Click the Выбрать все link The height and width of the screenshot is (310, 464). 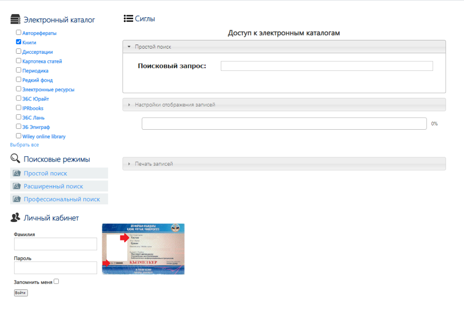tap(24, 145)
